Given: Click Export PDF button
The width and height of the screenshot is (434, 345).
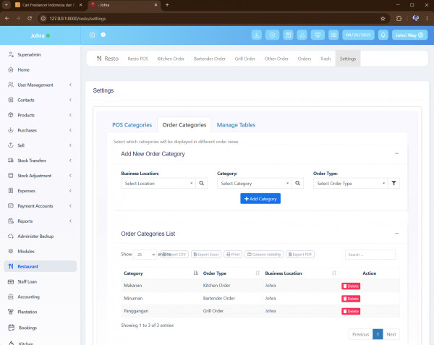Looking at the screenshot, I should click(300, 255).
